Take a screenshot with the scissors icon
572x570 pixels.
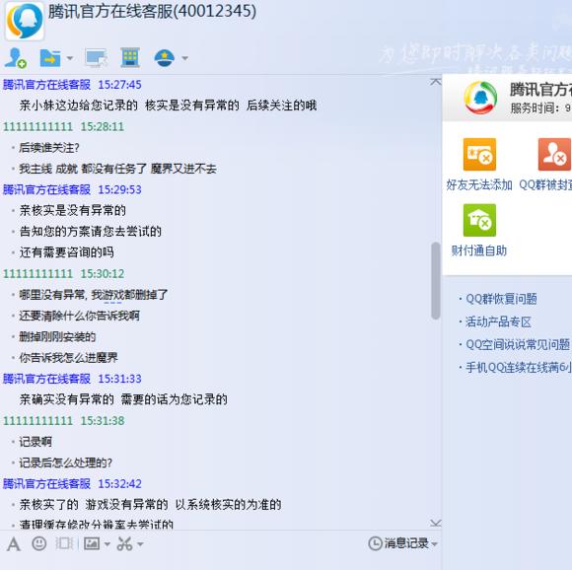(x=125, y=543)
